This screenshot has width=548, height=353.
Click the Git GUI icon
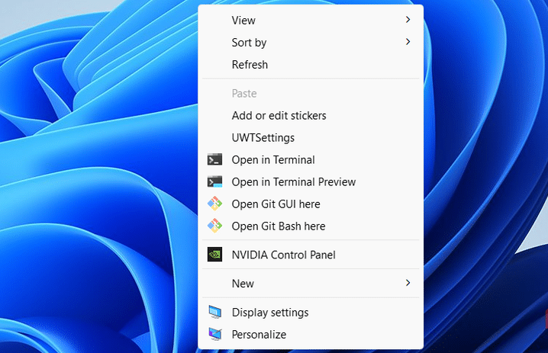[x=214, y=204]
